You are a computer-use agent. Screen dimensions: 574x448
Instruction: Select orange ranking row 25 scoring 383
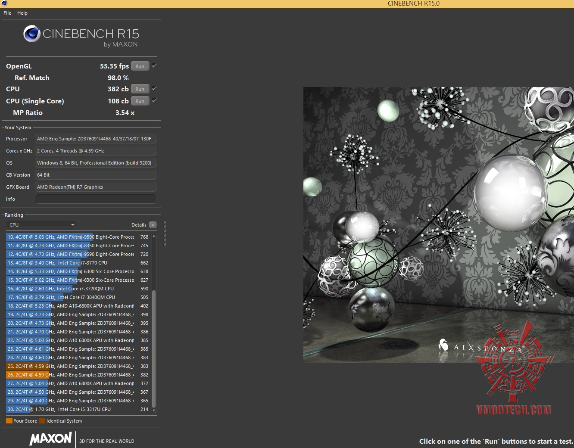78,366
